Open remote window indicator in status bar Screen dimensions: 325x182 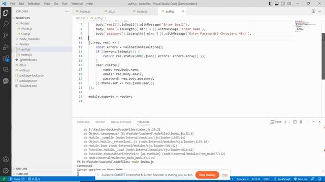pos(4,179)
